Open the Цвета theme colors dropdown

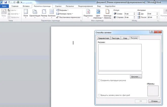coord(13,10)
